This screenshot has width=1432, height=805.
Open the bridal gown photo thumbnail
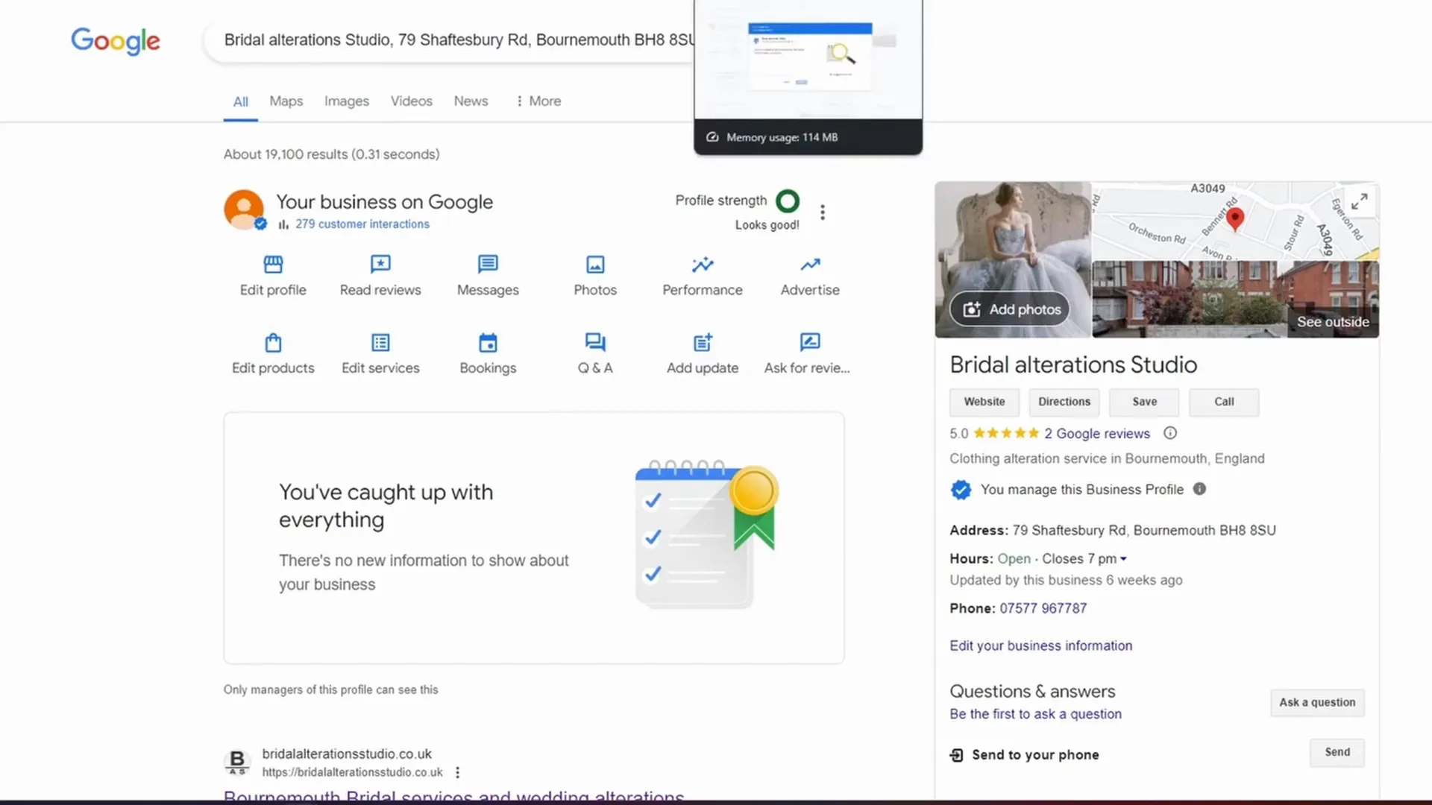1013,259
